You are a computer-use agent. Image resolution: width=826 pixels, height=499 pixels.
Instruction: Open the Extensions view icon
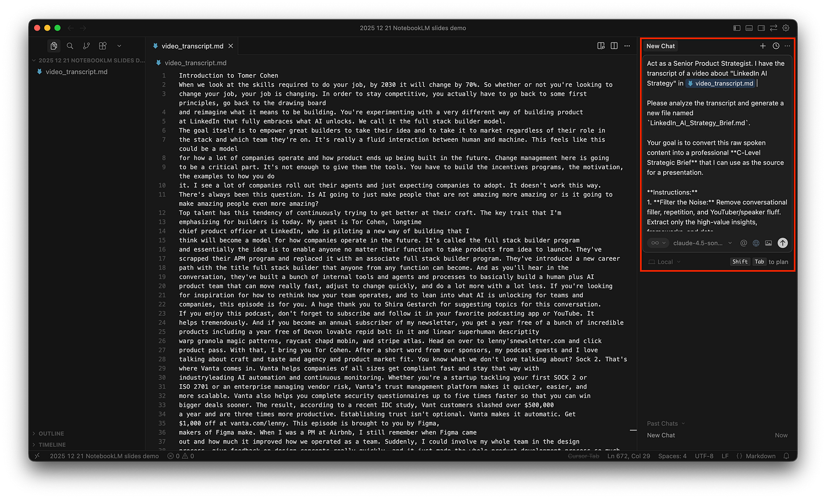click(102, 46)
